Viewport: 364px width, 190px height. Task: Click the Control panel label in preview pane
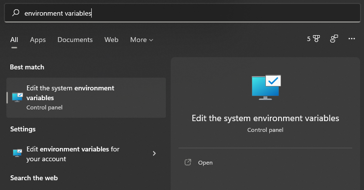[x=265, y=130]
